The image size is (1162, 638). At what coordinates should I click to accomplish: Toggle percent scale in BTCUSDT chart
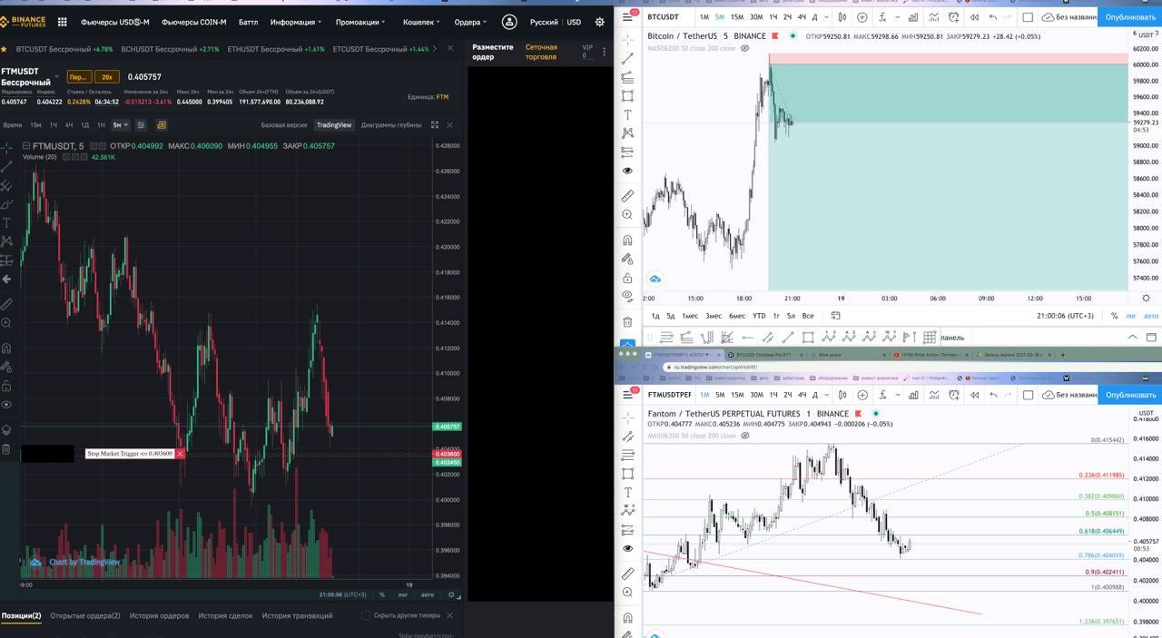[1114, 316]
